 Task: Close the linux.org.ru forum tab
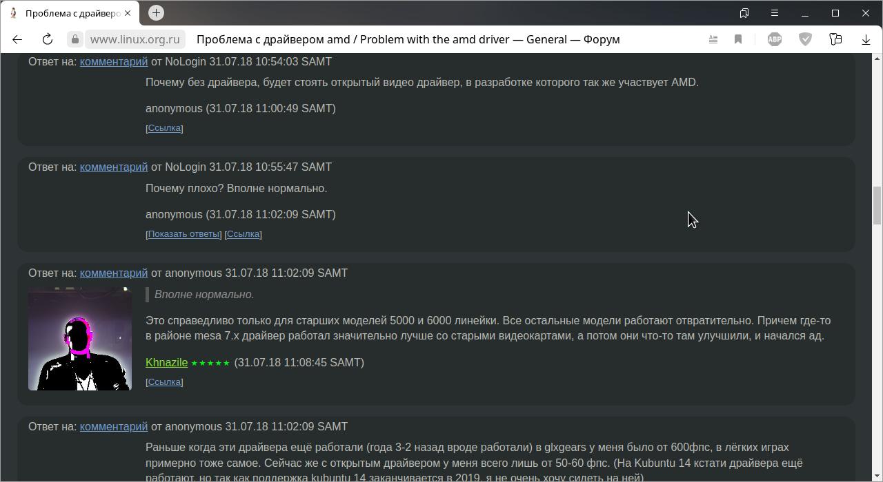click(x=128, y=13)
